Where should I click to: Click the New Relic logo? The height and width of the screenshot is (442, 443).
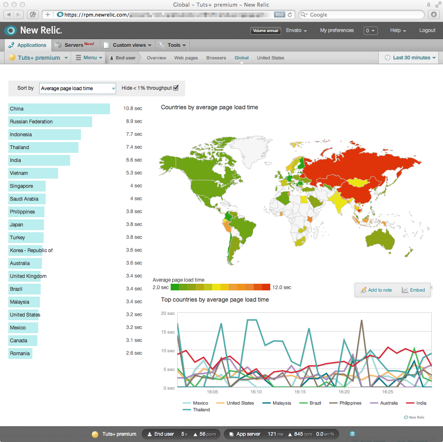pos(34,30)
